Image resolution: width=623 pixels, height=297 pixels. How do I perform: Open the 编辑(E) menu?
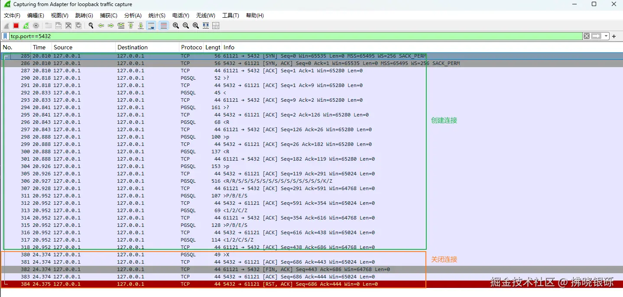point(36,15)
